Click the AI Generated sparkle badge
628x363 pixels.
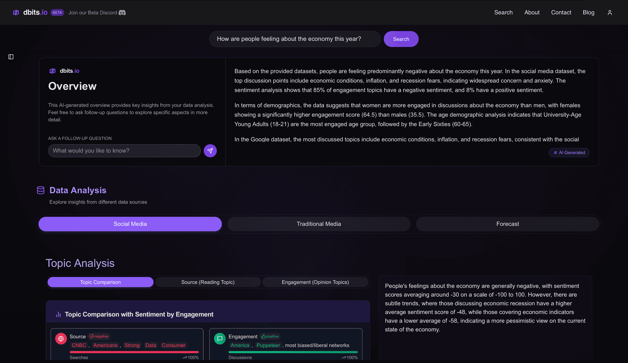(569, 152)
